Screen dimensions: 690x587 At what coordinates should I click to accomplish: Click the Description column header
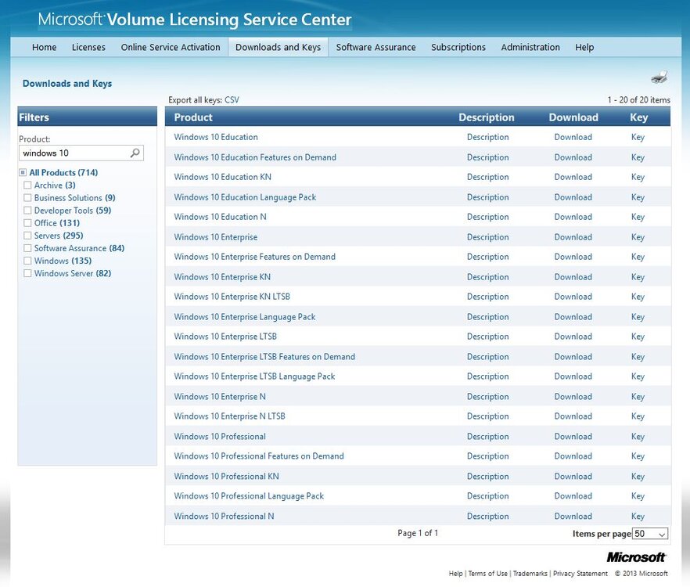[x=487, y=117]
